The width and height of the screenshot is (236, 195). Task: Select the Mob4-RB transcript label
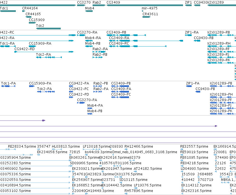pos(93,43)
